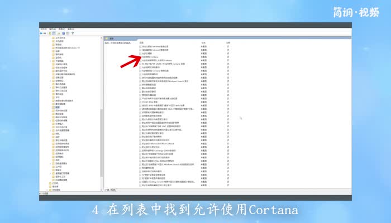Switch to the 标准 tab
This screenshot has height=223, width=391.
click(x=113, y=190)
